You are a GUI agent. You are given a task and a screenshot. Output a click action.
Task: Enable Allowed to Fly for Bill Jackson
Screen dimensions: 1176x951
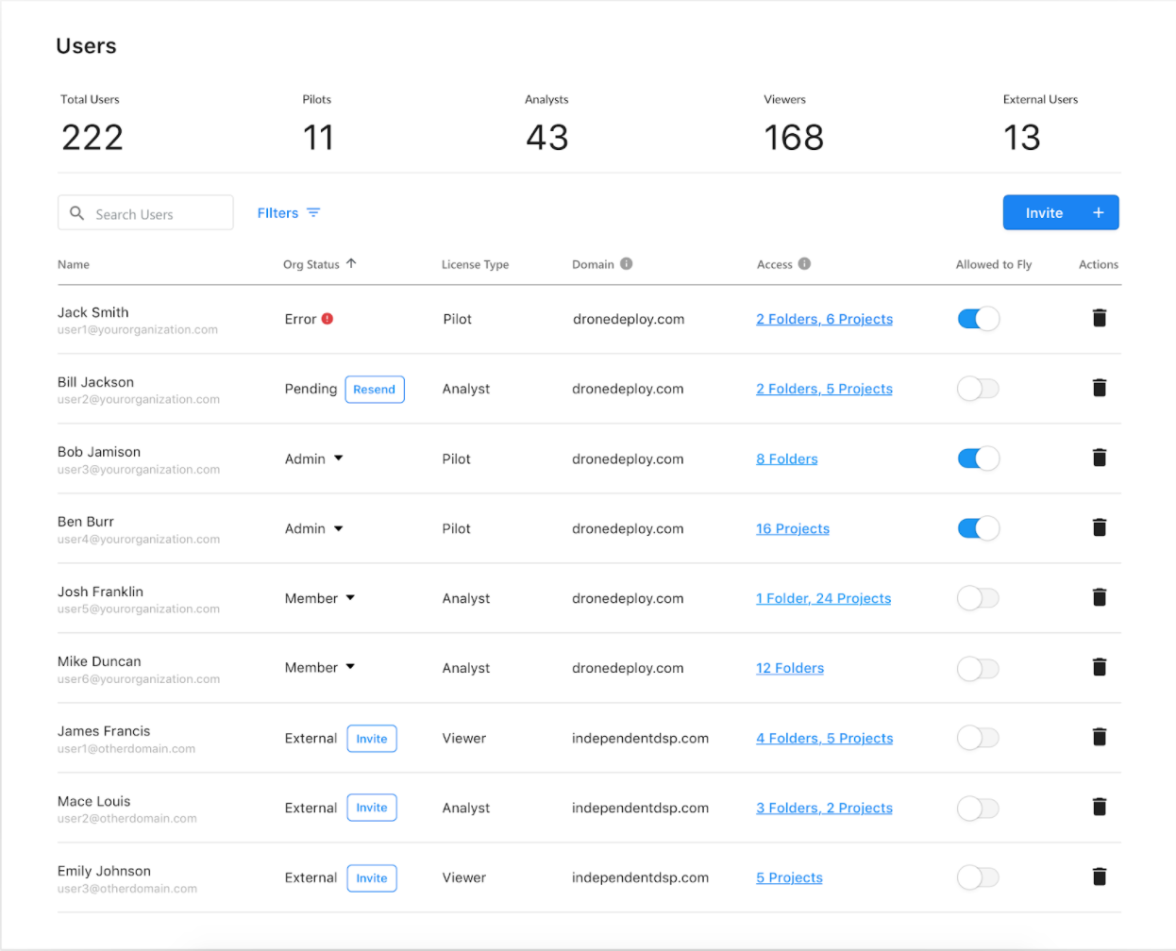click(x=978, y=389)
